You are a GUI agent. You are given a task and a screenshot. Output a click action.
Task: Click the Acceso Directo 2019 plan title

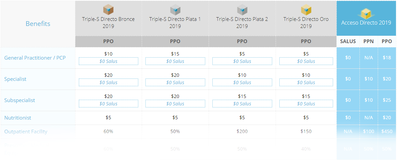[366, 23]
